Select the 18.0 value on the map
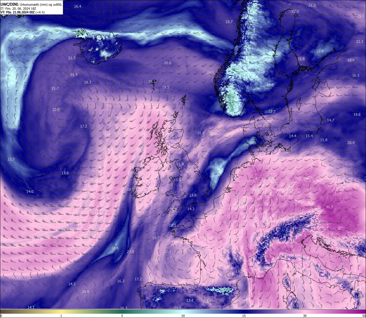 coord(130,189)
